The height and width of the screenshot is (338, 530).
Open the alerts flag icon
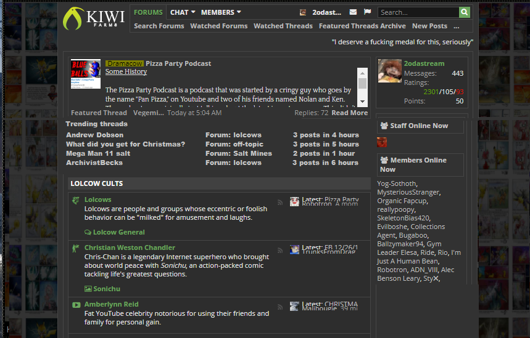367,12
